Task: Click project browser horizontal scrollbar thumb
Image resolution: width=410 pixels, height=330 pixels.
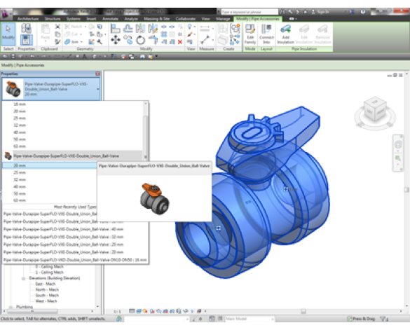Action: tap(32, 311)
